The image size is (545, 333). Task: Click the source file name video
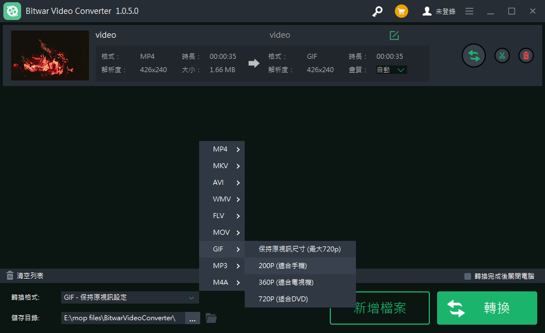[106, 35]
